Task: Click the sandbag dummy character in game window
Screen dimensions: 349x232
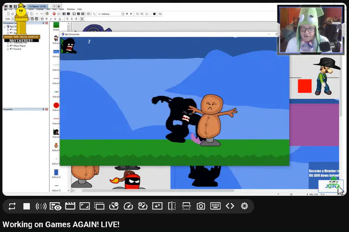Action: click(x=211, y=120)
